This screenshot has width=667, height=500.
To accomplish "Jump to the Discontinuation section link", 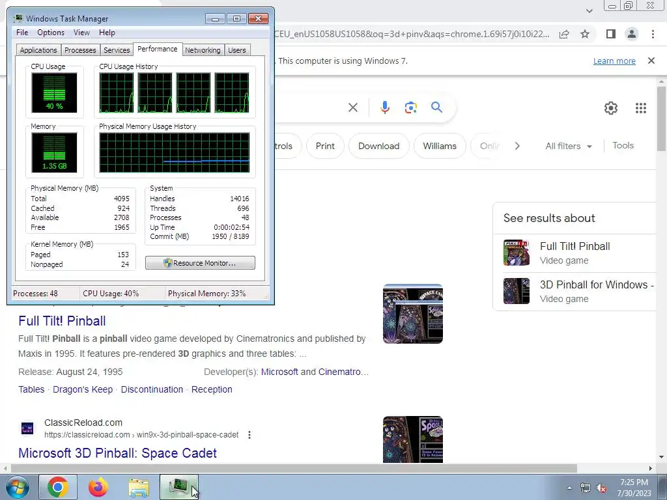I will 152,389.
